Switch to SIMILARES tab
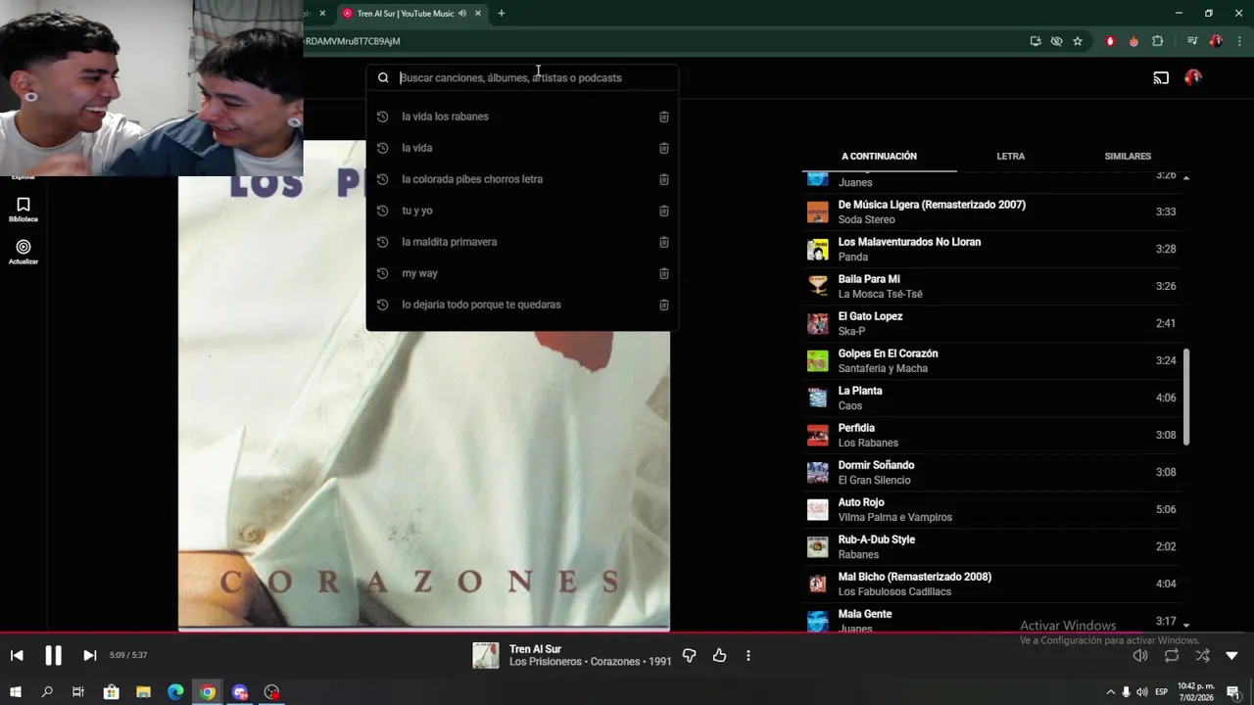 [x=1128, y=156]
